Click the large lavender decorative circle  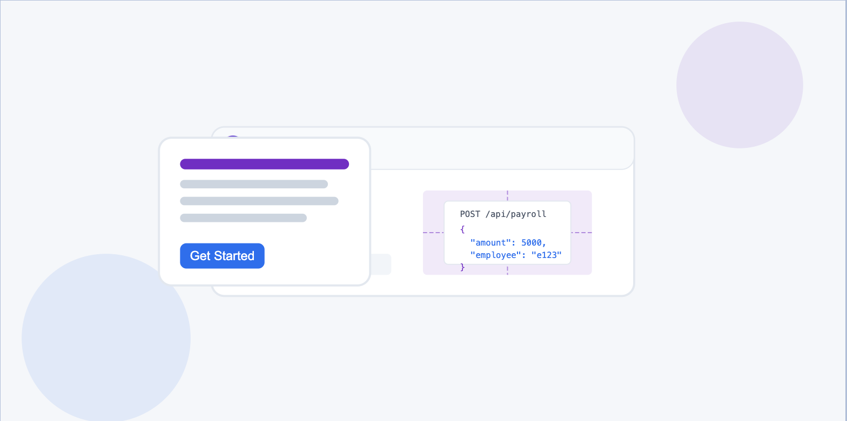coord(740,85)
